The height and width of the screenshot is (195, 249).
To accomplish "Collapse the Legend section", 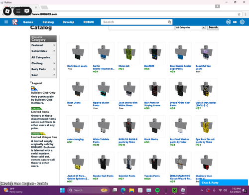I will 36,83.
